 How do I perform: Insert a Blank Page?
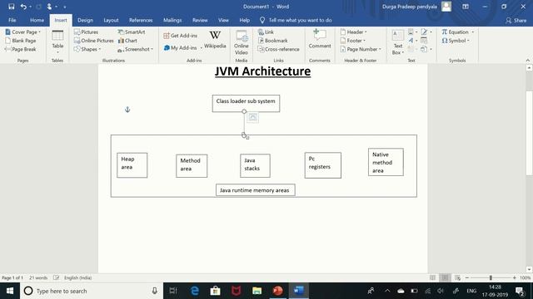pos(21,41)
